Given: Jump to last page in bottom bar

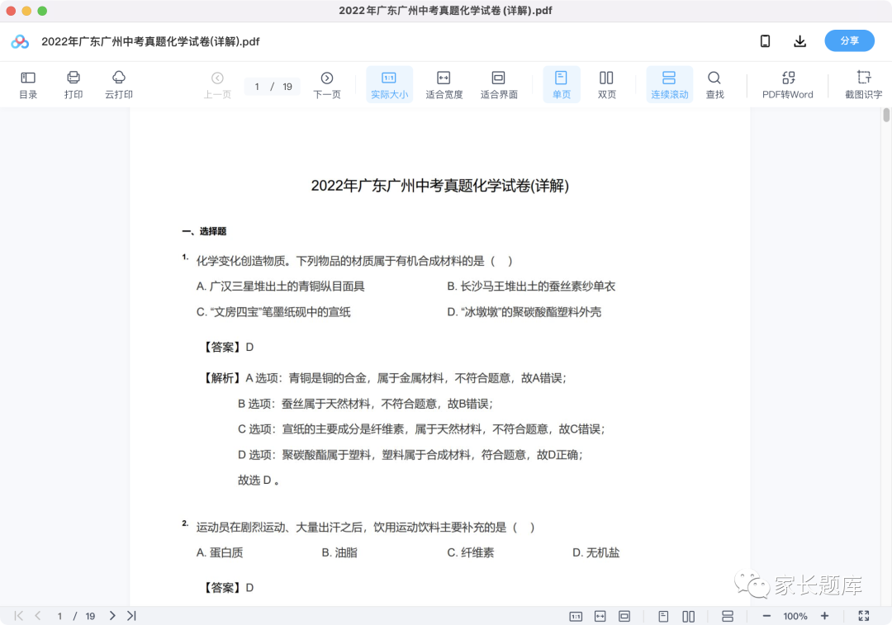Looking at the screenshot, I should click(131, 616).
